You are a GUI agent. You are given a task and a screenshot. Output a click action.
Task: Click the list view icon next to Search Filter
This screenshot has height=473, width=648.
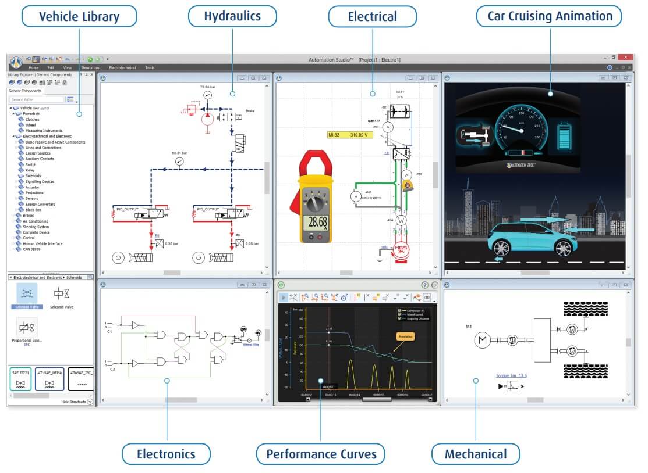click(70, 99)
